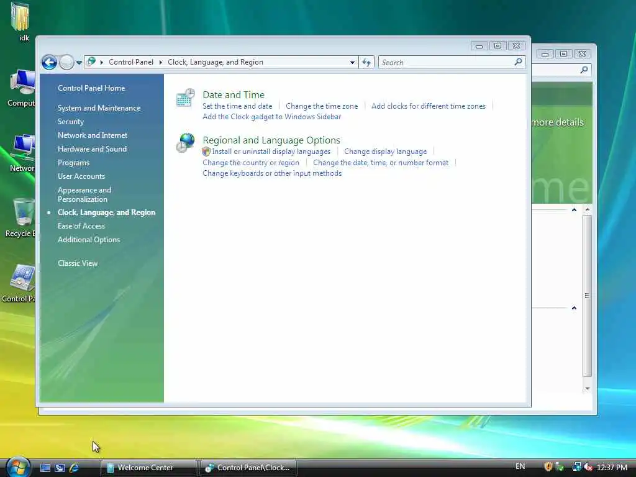Click Add the Clock gadget to Windows Sidebar

pos(272,117)
